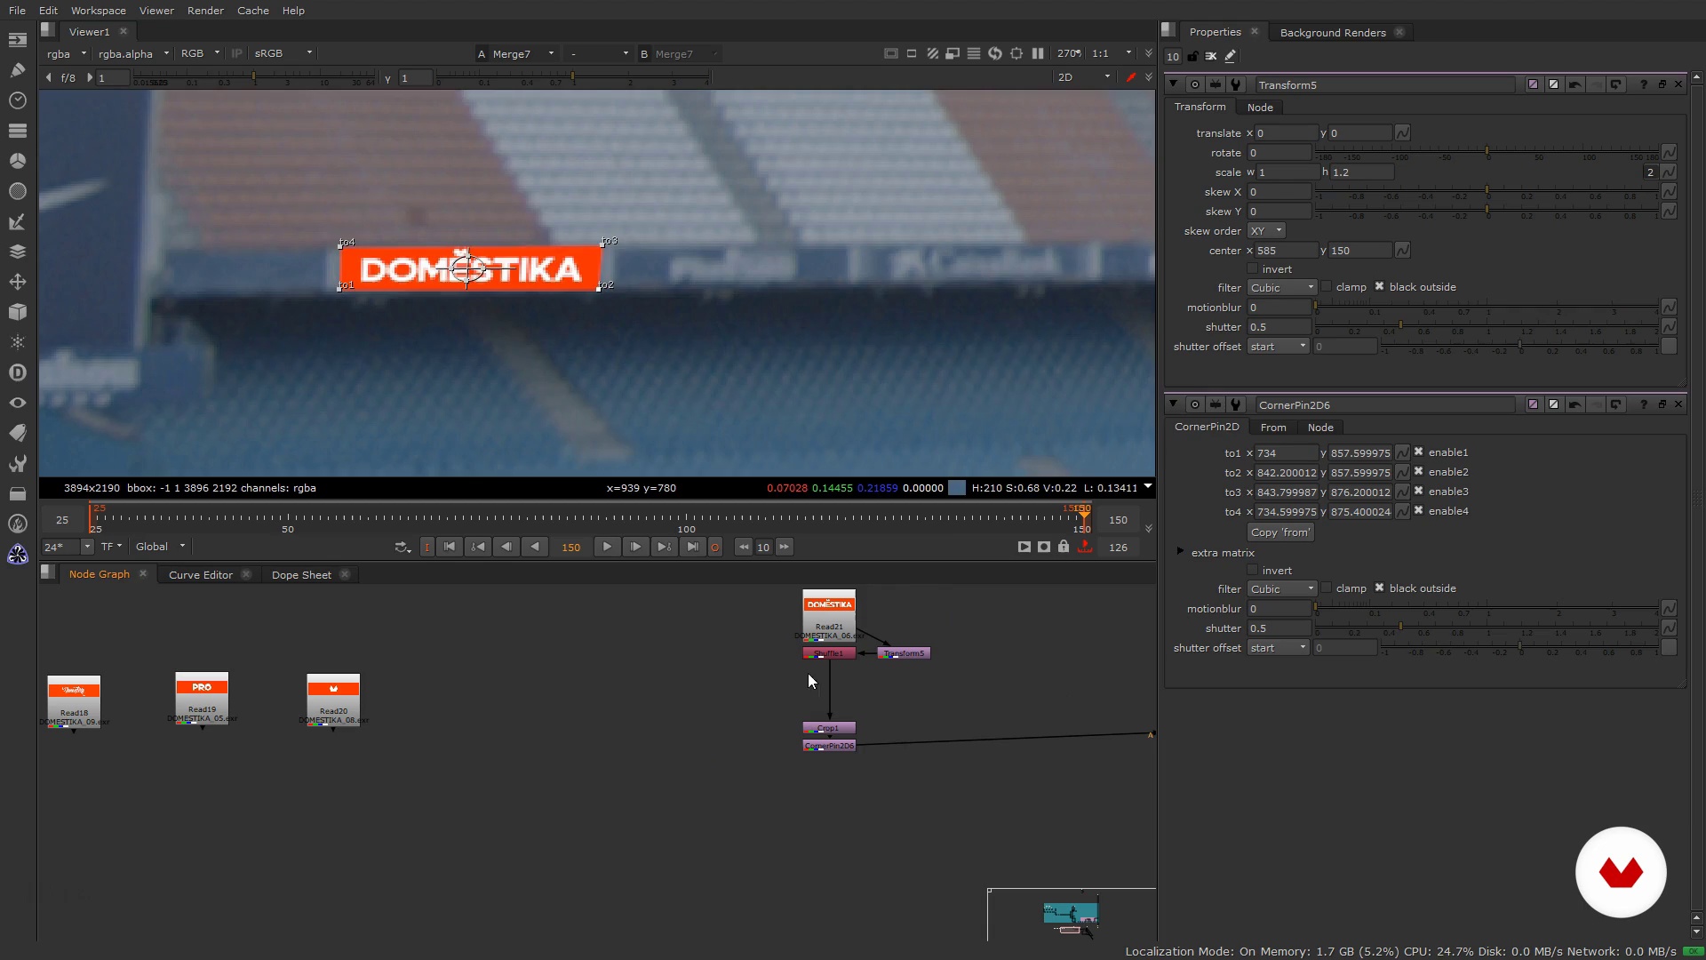Click the red clipping warning icon
The image size is (1706, 960).
tap(1130, 77)
